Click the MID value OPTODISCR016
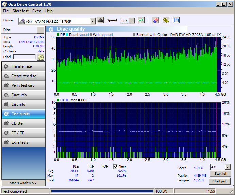This screenshot has width=235, height=195. (x=32, y=42)
